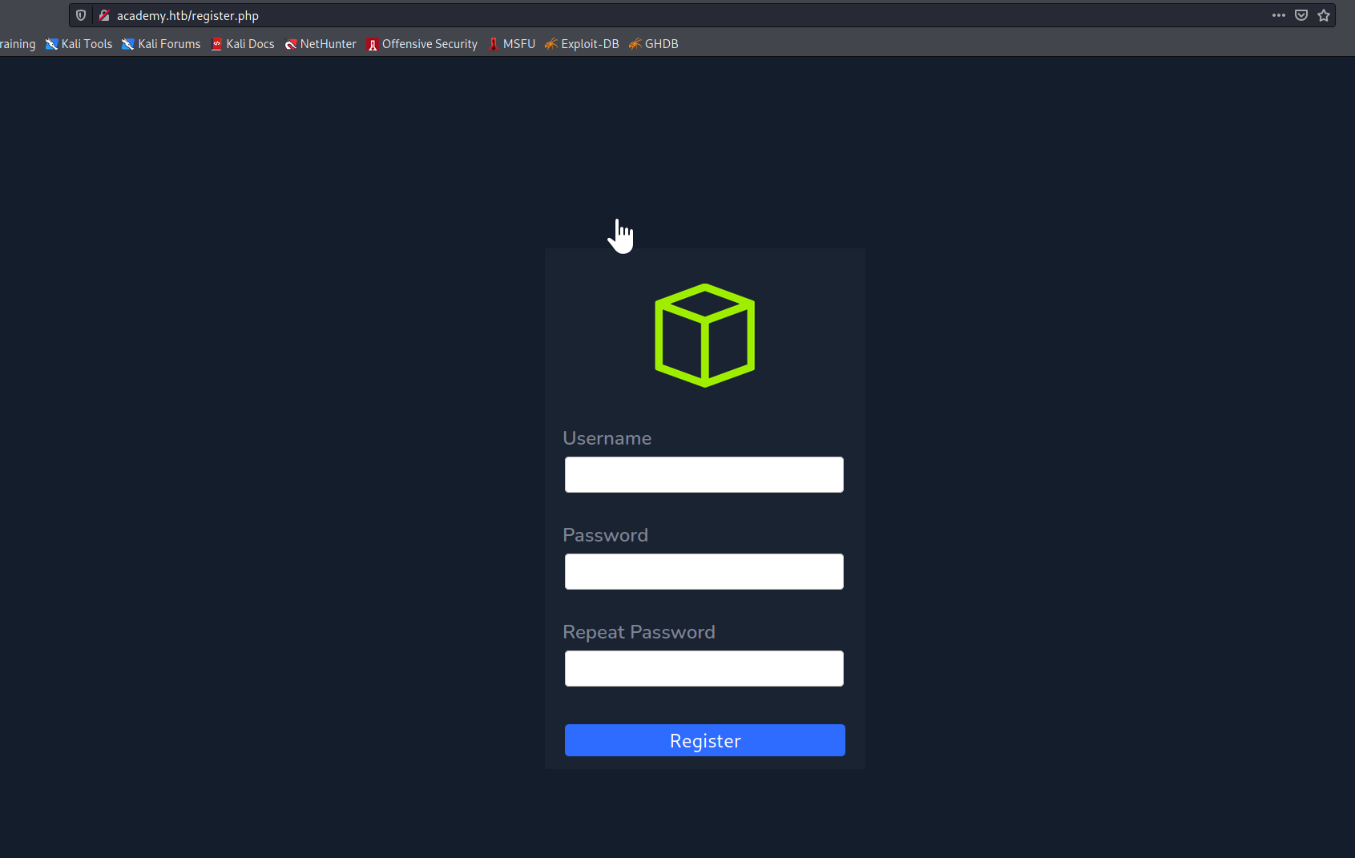The width and height of the screenshot is (1355, 858).
Task: Open the Kali Docs bookmark
Action: (243, 44)
